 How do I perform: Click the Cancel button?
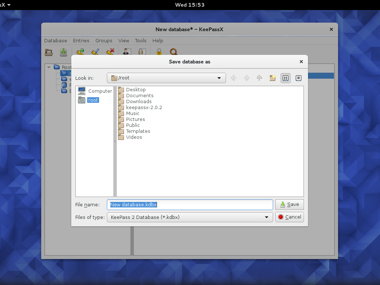tap(289, 217)
